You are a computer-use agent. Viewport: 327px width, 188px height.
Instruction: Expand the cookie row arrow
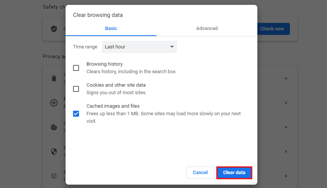point(286,127)
